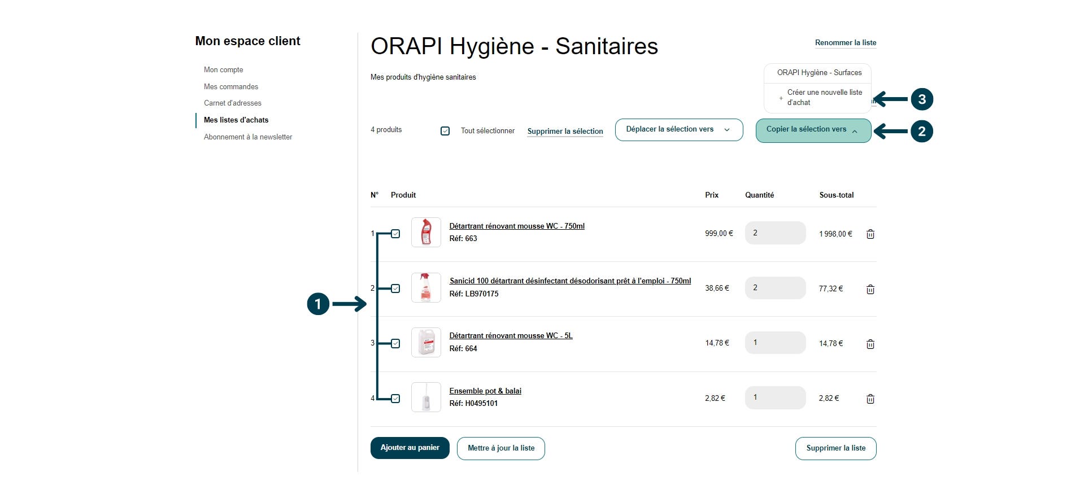Click the 4 produits count text

386,130
